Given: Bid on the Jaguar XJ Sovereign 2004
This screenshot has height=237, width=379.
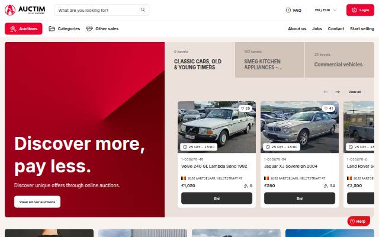Looking at the screenshot, I should [300, 198].
